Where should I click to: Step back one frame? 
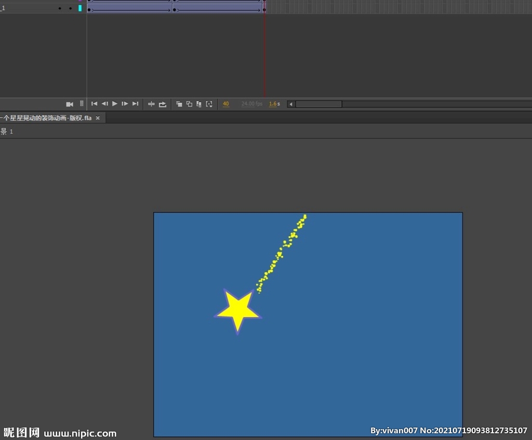105,104
